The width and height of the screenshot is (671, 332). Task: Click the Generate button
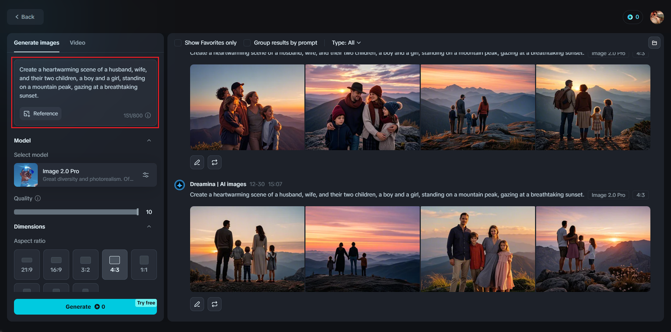click(x=85, y=307)
